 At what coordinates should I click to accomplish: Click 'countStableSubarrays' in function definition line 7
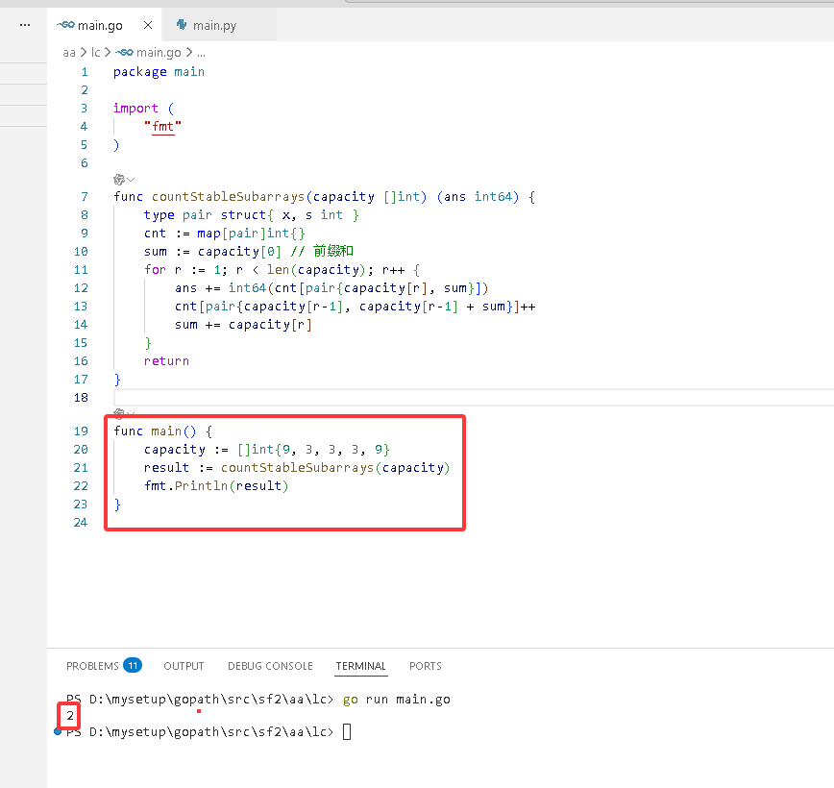point(228,197)
